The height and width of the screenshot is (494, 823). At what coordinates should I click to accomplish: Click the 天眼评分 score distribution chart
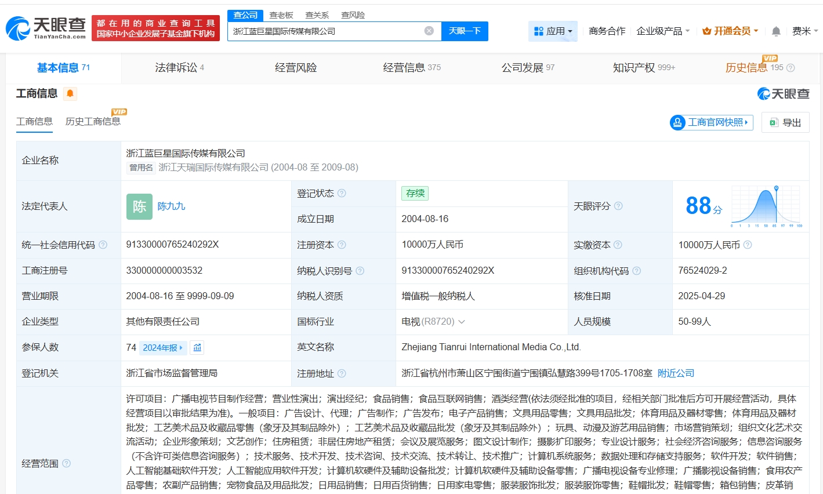click(766, 207)
